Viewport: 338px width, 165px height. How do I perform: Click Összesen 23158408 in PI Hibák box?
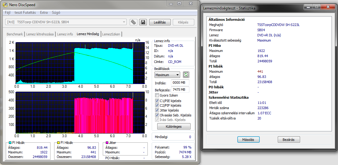(88, 157)
